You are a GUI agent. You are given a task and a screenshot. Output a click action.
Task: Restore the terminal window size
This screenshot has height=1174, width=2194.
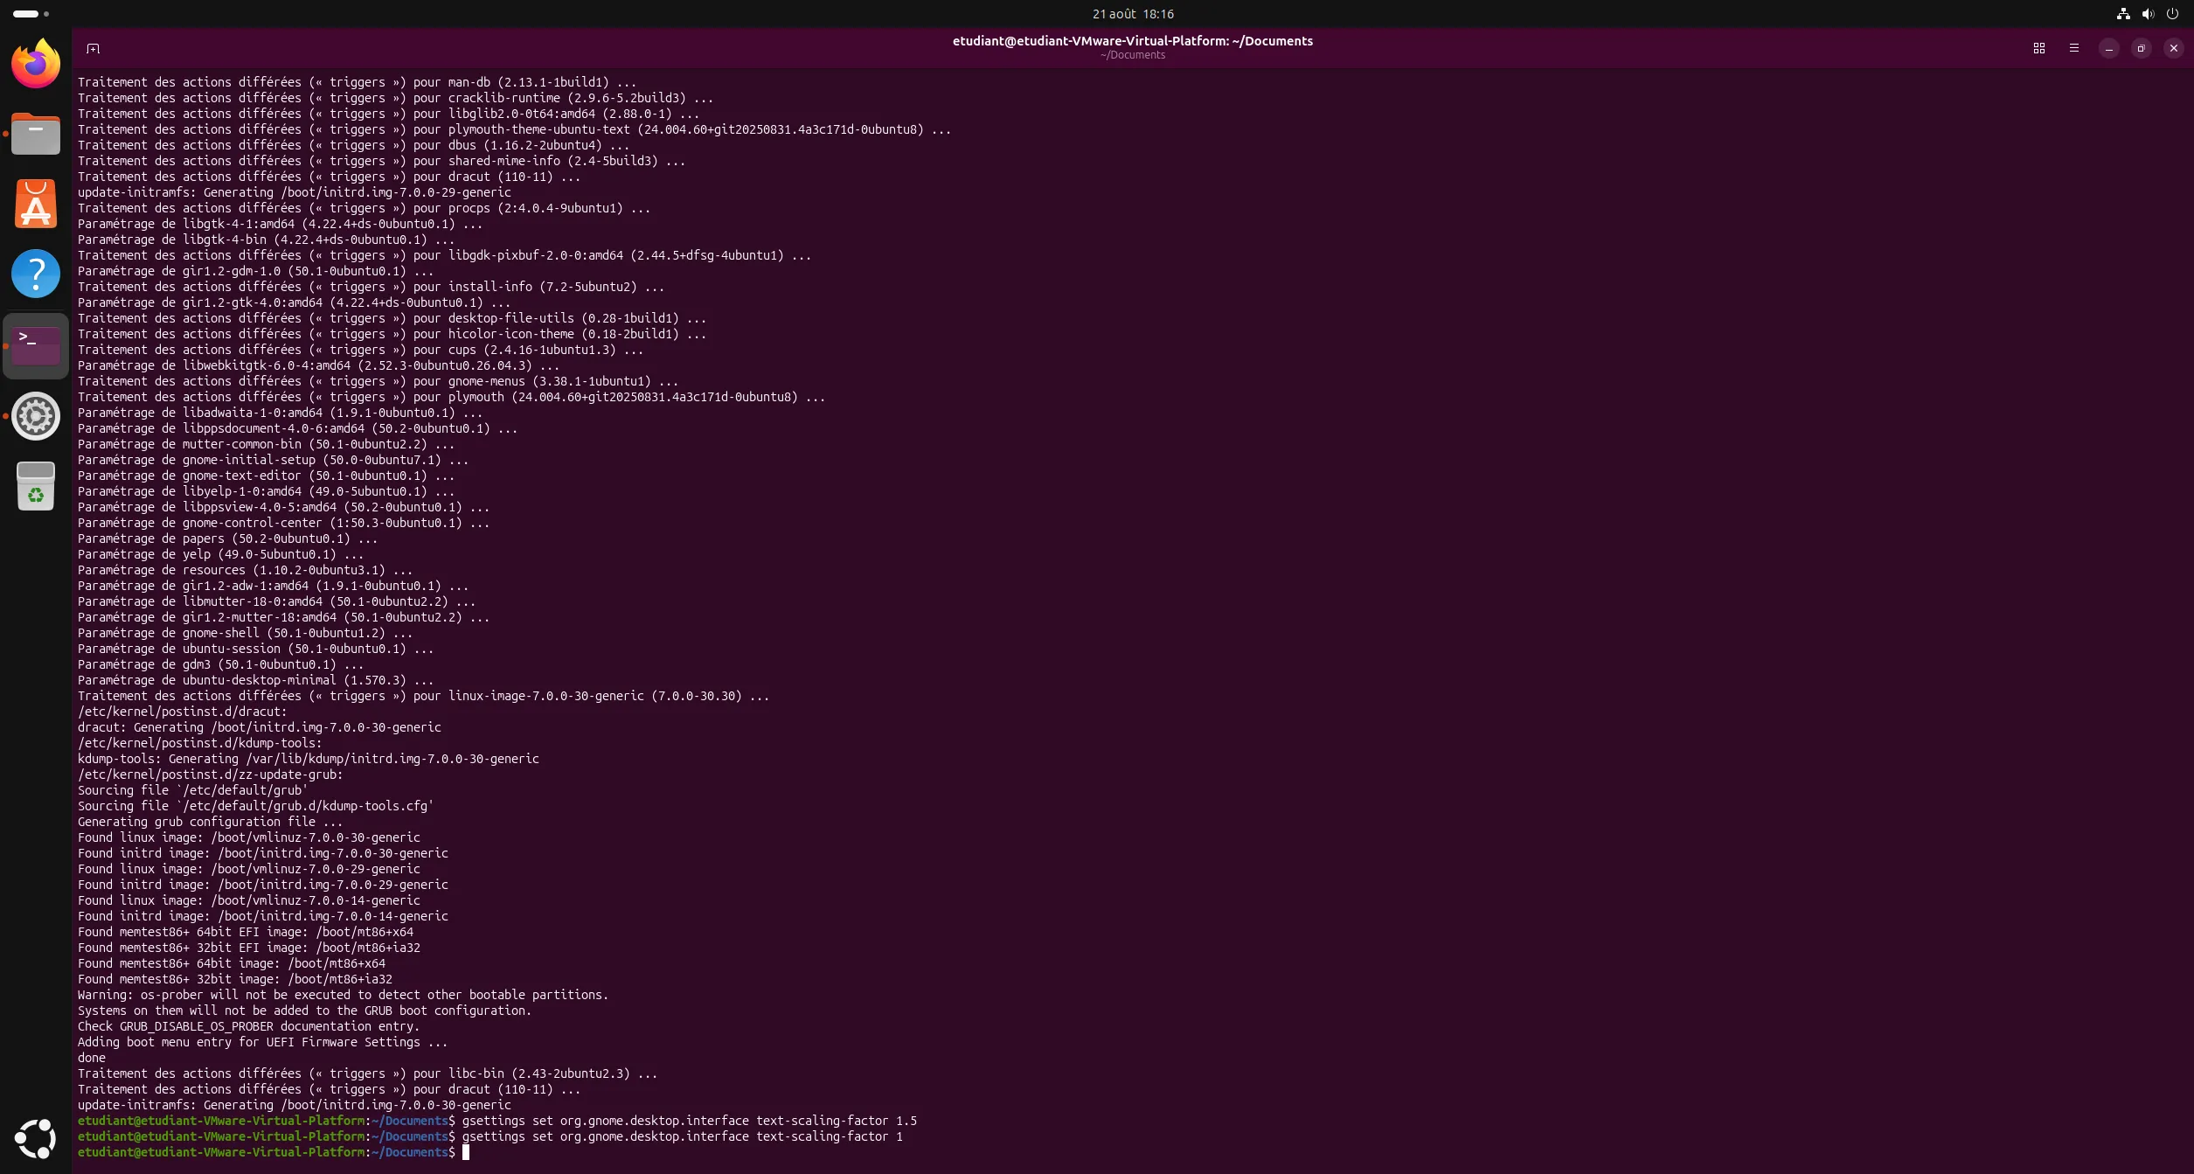point(2142,48)
